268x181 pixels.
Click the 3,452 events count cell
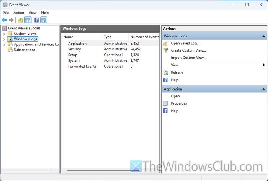click(x=134, y=44)
